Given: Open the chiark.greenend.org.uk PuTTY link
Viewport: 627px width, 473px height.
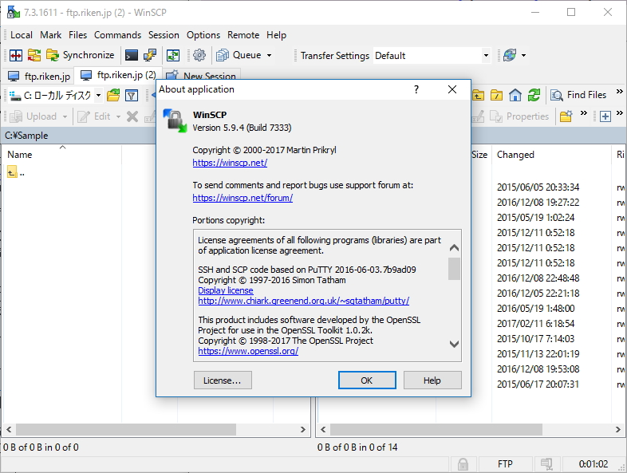Looking at the screenshot, I should click(x=303, y=301).
